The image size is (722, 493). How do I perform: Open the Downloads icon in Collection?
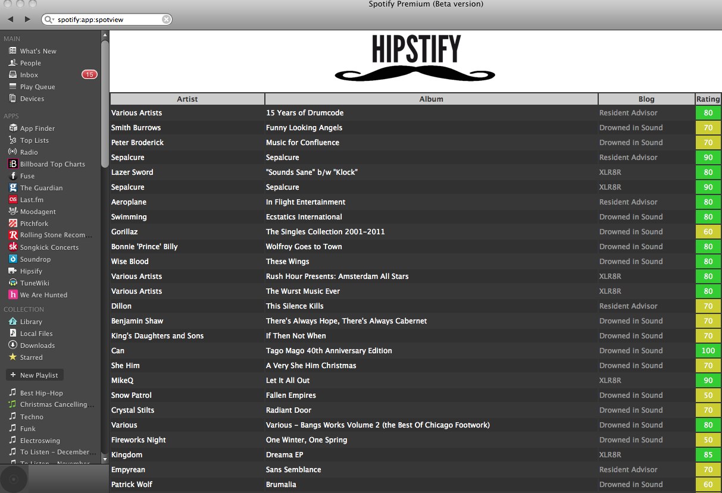pos(12,346)
